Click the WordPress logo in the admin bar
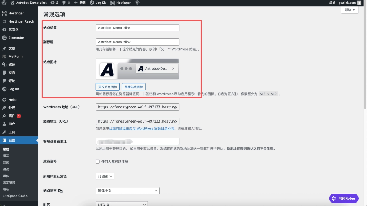Image resolution: width=367 pixels, height=206 pixels. click(4, 3)
